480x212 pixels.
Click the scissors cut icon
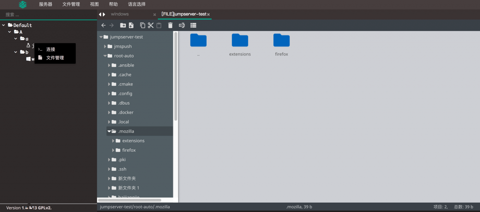pos(151,25)
